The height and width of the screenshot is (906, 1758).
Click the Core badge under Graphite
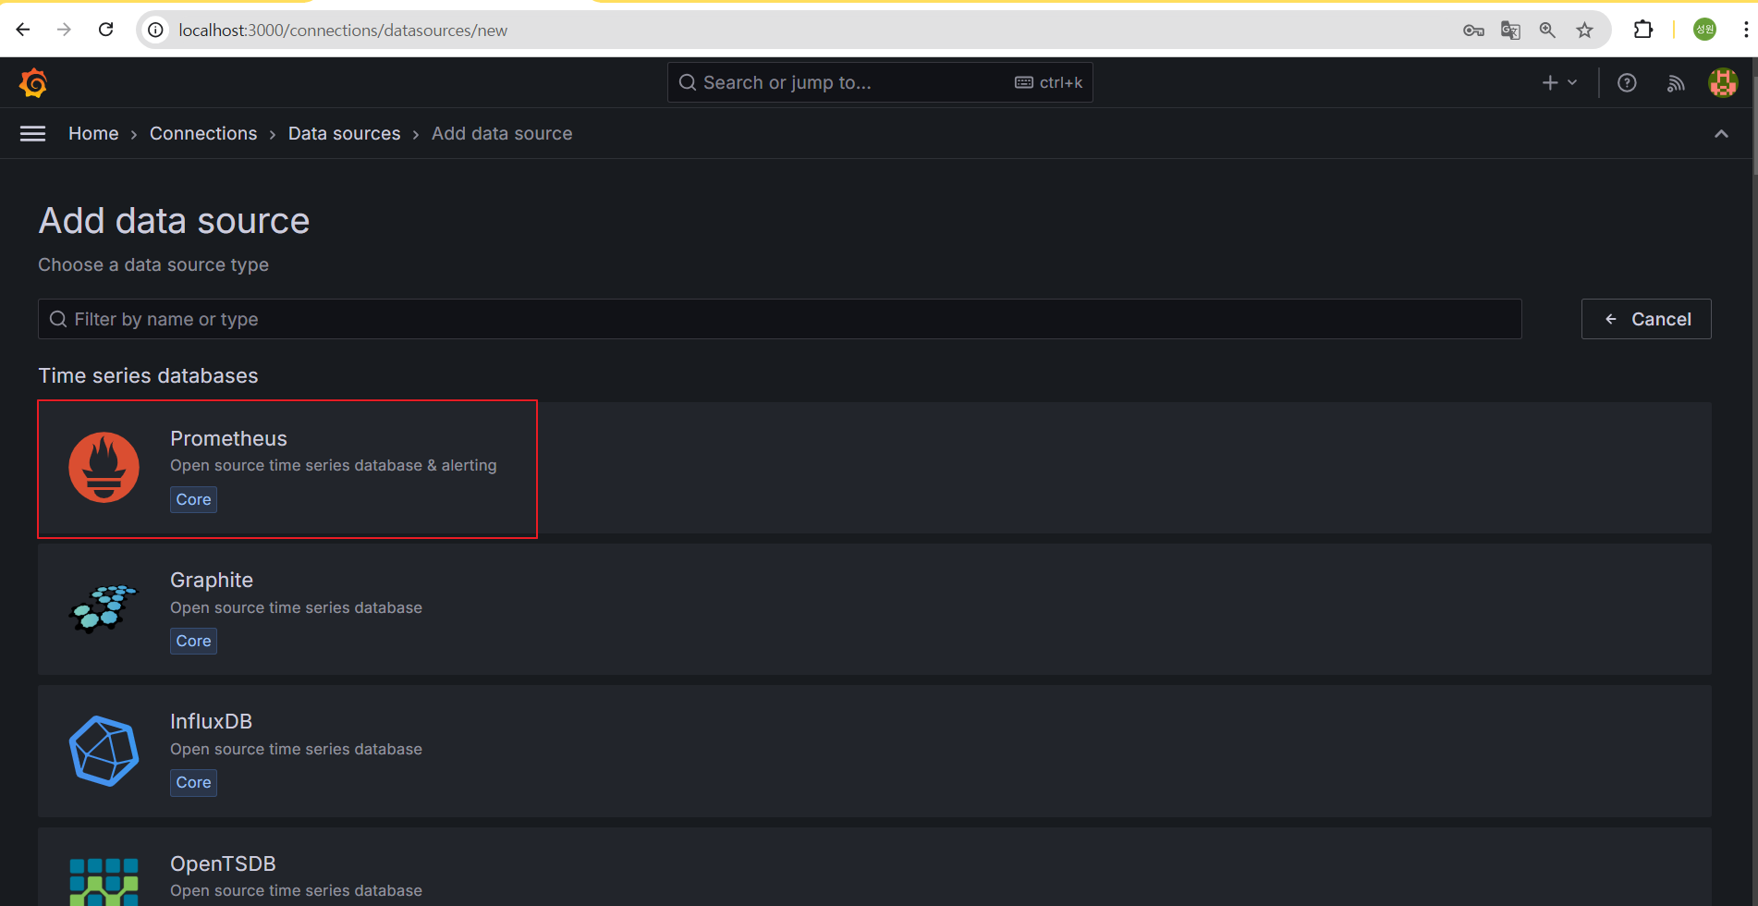193,641
